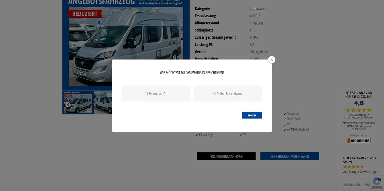Click the Google star rating row

point(353,166)
